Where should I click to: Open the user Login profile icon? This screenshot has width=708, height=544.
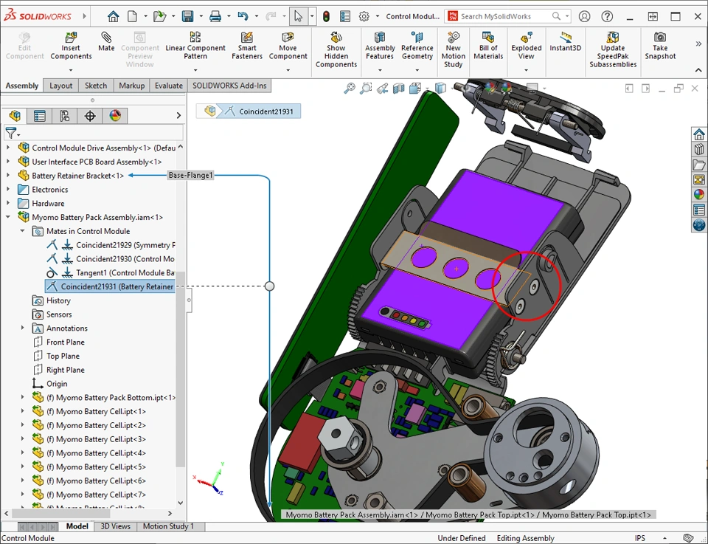584,17
